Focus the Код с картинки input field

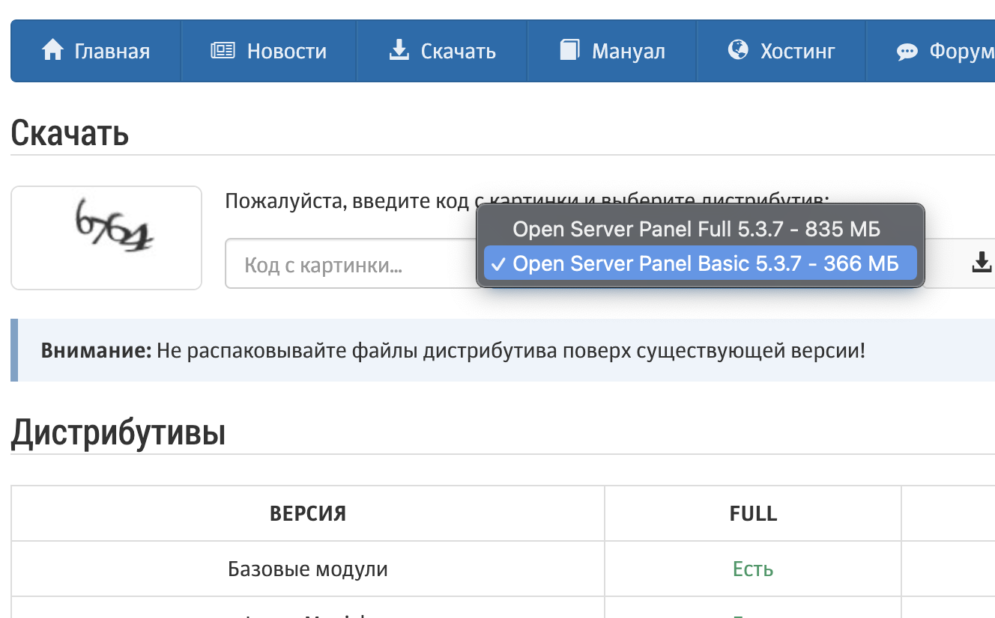352,263
